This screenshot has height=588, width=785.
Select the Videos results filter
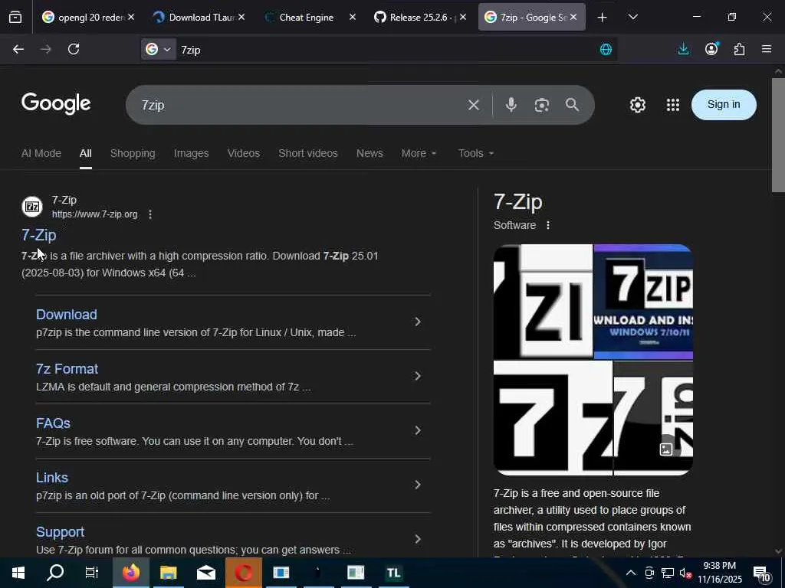(243, 153)
